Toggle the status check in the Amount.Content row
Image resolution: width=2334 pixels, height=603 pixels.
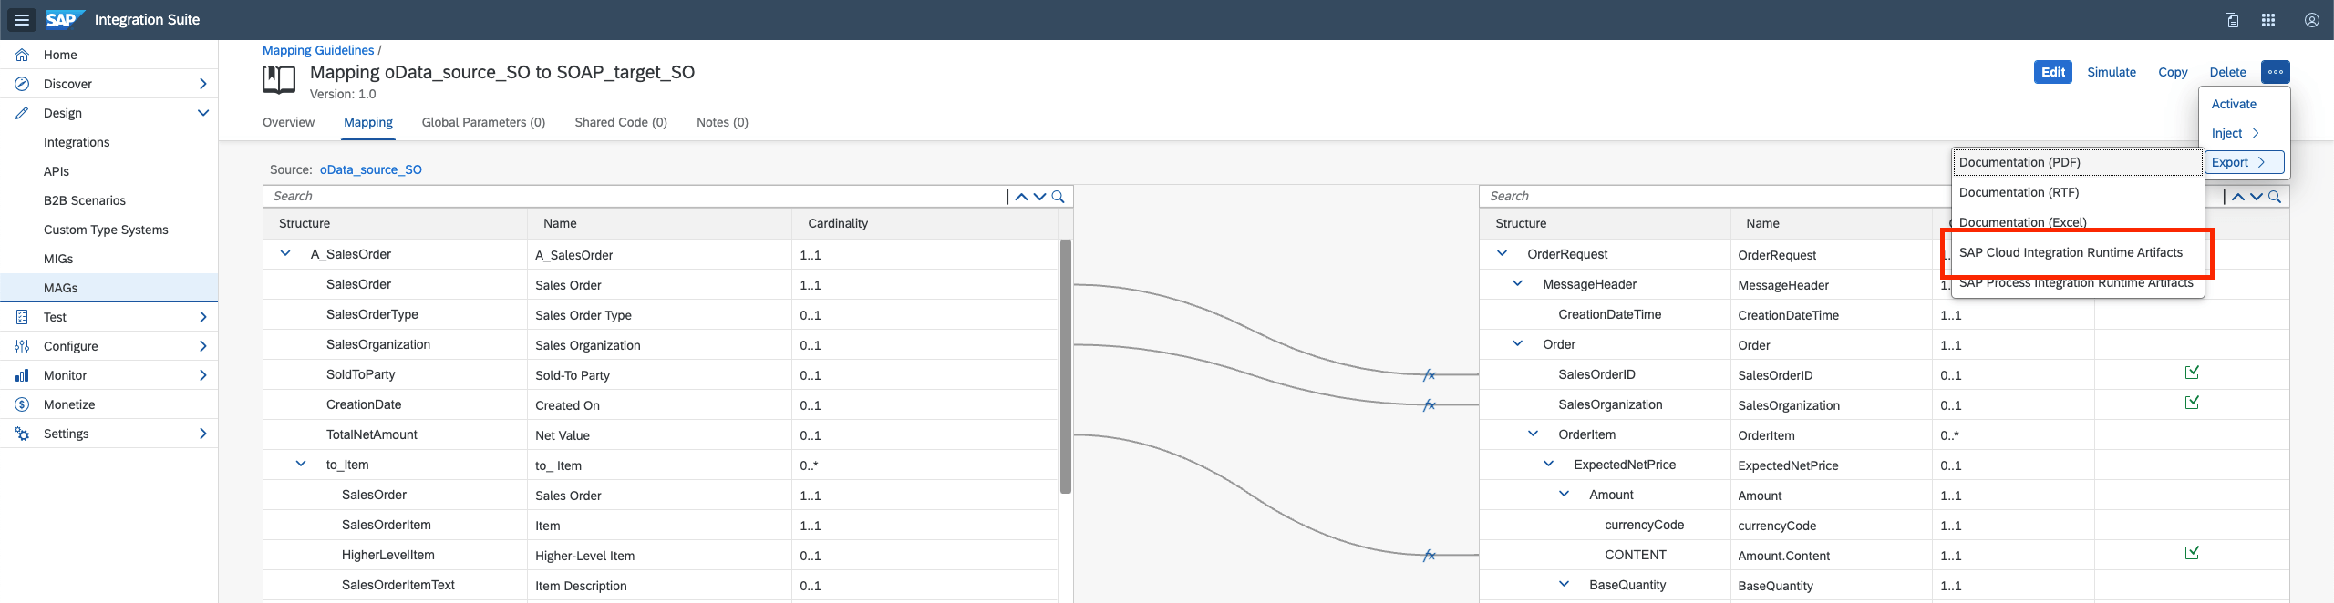[2192, 553]
